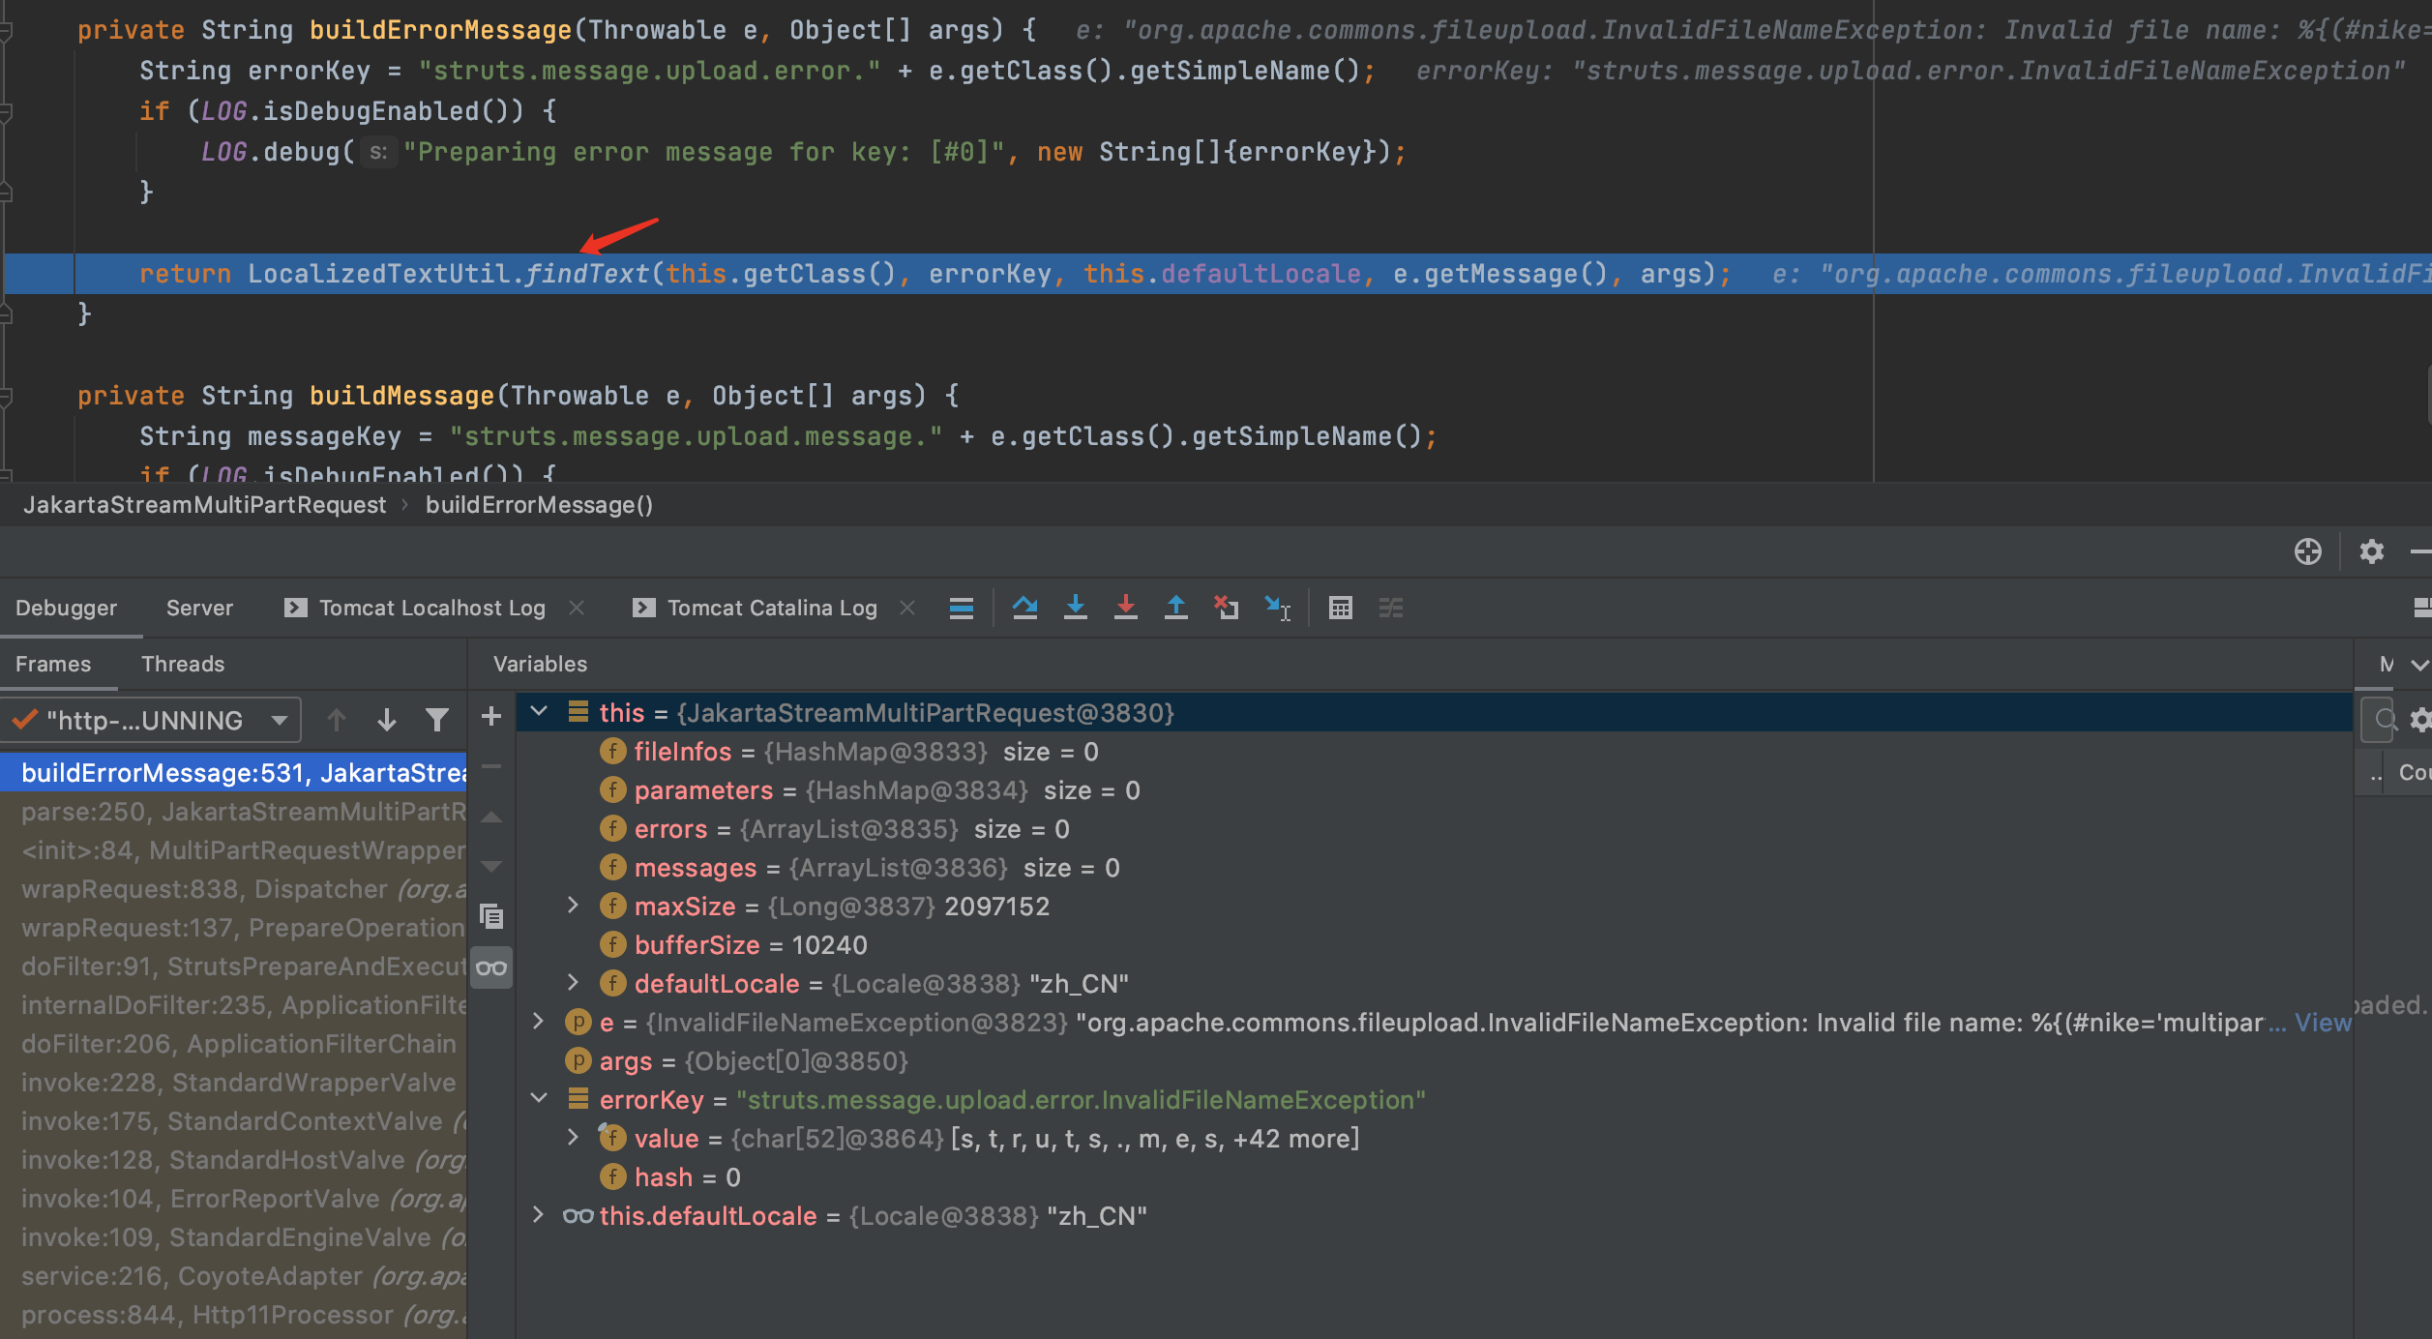The height and width of the screenshot is (1339, 2432).
Task: Expand value char array node
Action: click(573, 1138)
